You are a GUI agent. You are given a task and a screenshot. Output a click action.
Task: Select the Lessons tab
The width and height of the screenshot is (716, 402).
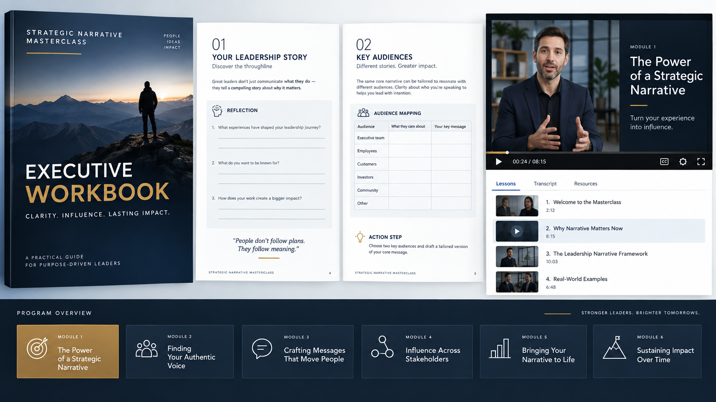coord(506,184)
